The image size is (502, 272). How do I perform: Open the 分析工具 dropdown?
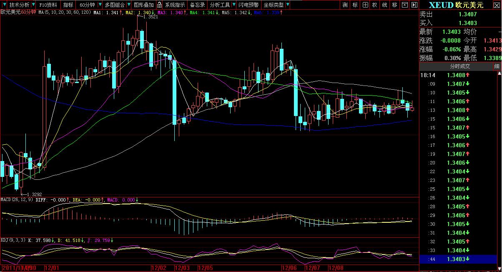233,5
